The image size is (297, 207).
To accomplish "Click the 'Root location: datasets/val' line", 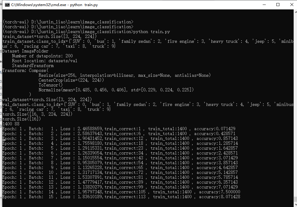I will click(45, 61).
